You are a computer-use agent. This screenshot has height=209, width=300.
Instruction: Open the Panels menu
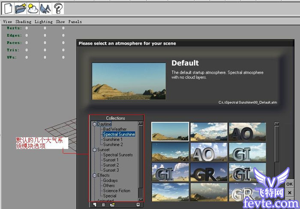tap(75, 21)
